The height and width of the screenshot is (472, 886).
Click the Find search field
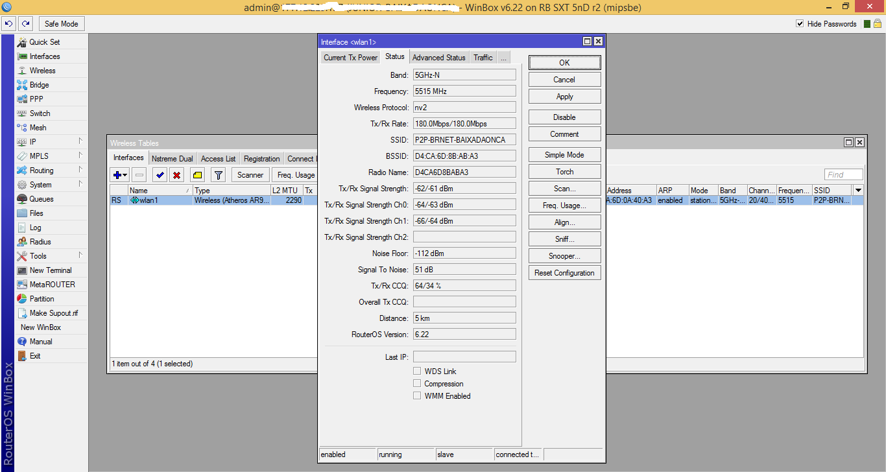[x=844, y=174]
